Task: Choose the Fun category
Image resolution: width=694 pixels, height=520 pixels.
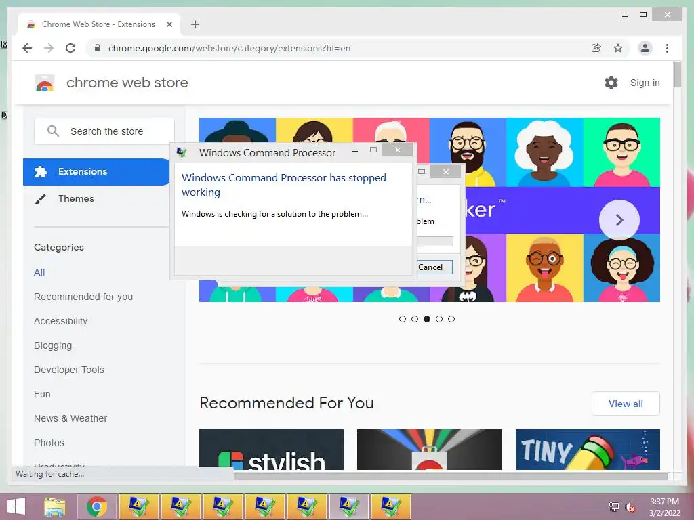Action: point(42,394)
